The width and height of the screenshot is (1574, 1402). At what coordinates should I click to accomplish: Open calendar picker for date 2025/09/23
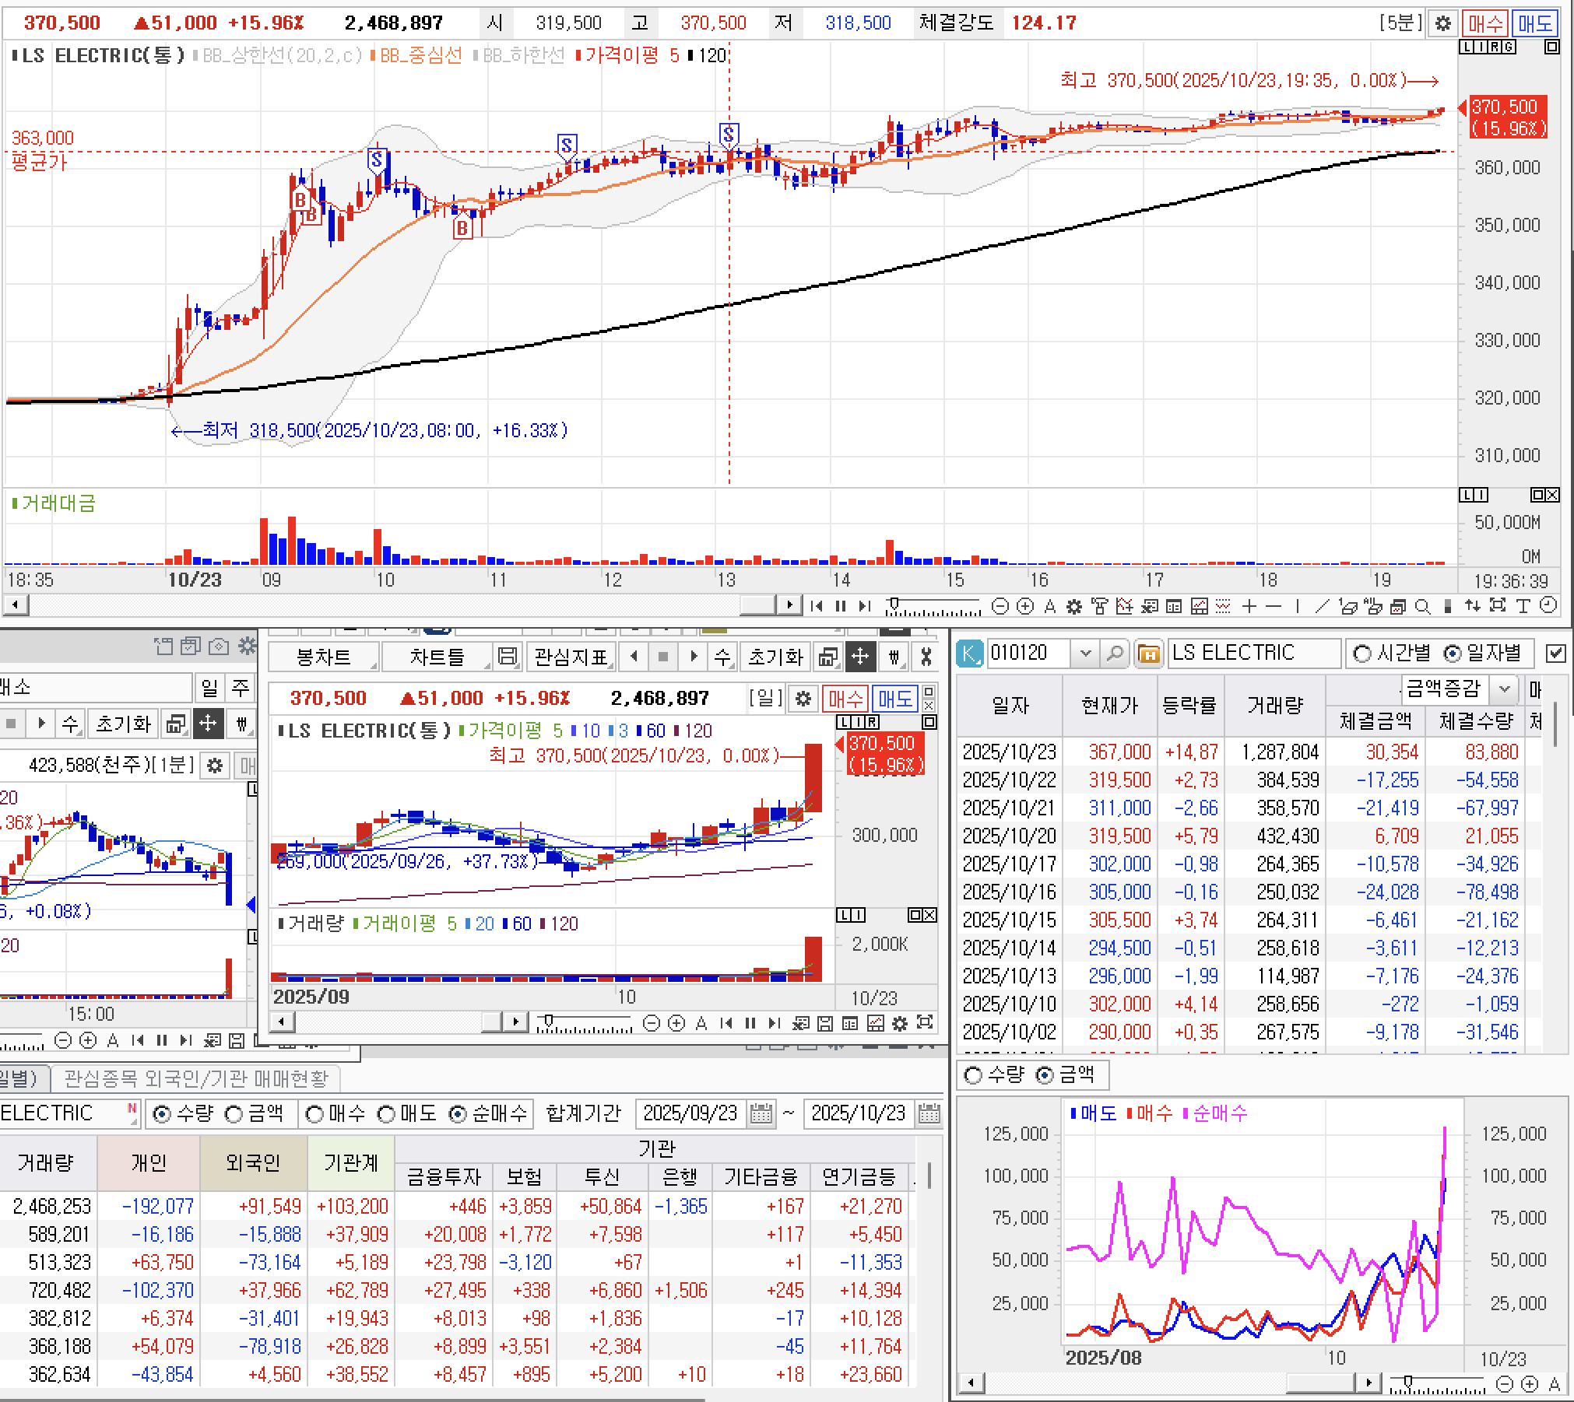761,1113
